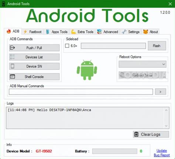Click the battery value 0
The height and width of the screenshot is (159, 175).
coord(141,151)
